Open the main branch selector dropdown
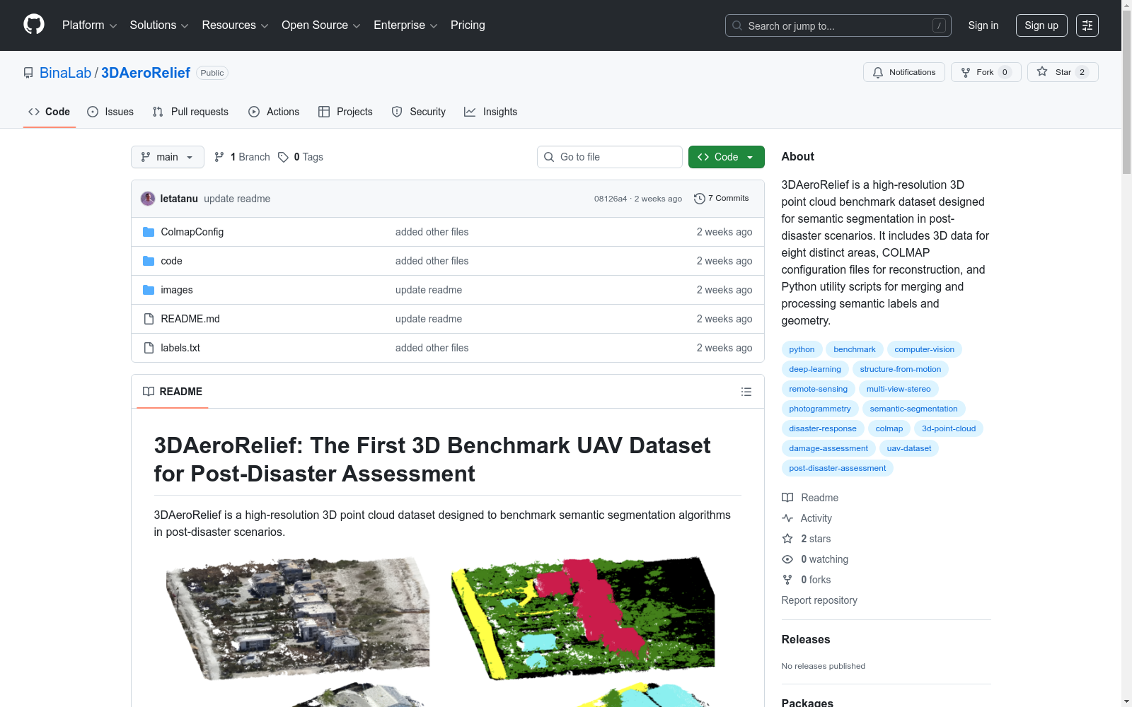Screen dimensions: 1132x707 tap(168, 157)
